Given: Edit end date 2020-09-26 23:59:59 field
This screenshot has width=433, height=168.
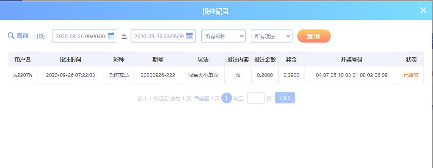Looking at the screenshot, I should tap(163, 36).
